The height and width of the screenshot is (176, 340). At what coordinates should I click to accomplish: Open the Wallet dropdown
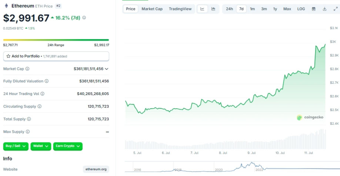[41, 146]
